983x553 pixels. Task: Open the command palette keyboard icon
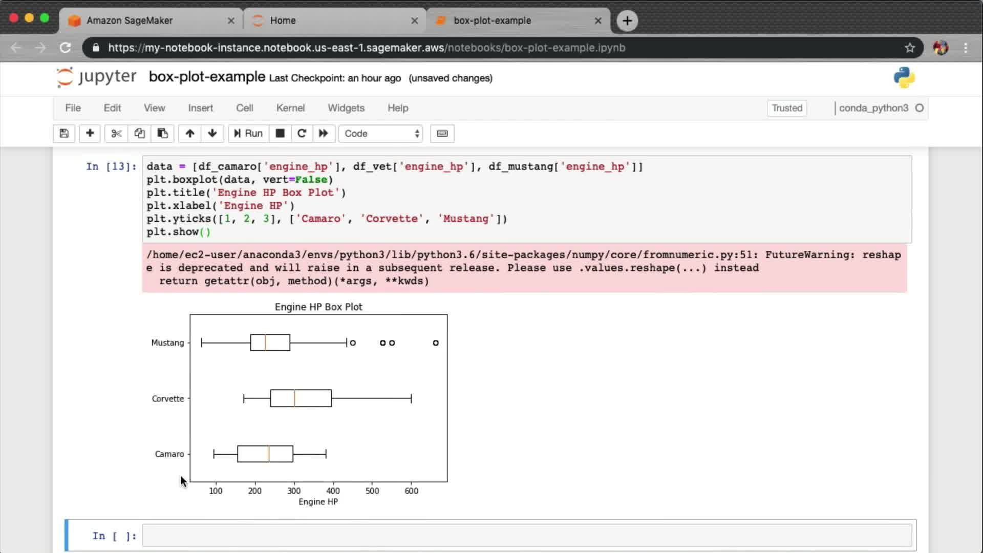[x=442, y=134]
